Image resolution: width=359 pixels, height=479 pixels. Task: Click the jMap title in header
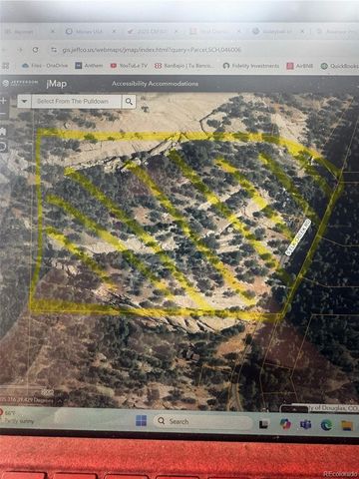coord(57,84)
